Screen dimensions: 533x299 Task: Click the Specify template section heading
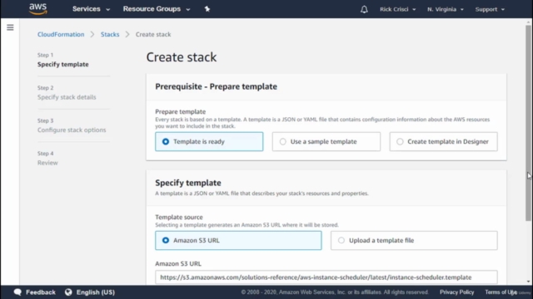tap(188, 183)
